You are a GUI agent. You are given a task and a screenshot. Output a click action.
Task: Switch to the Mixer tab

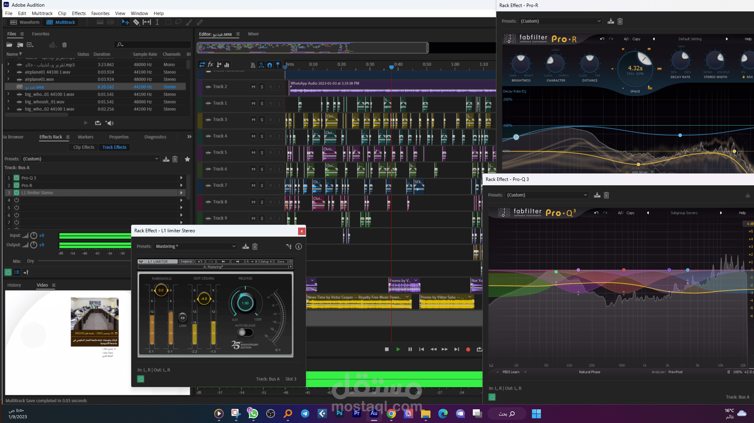tap(253, 34)
